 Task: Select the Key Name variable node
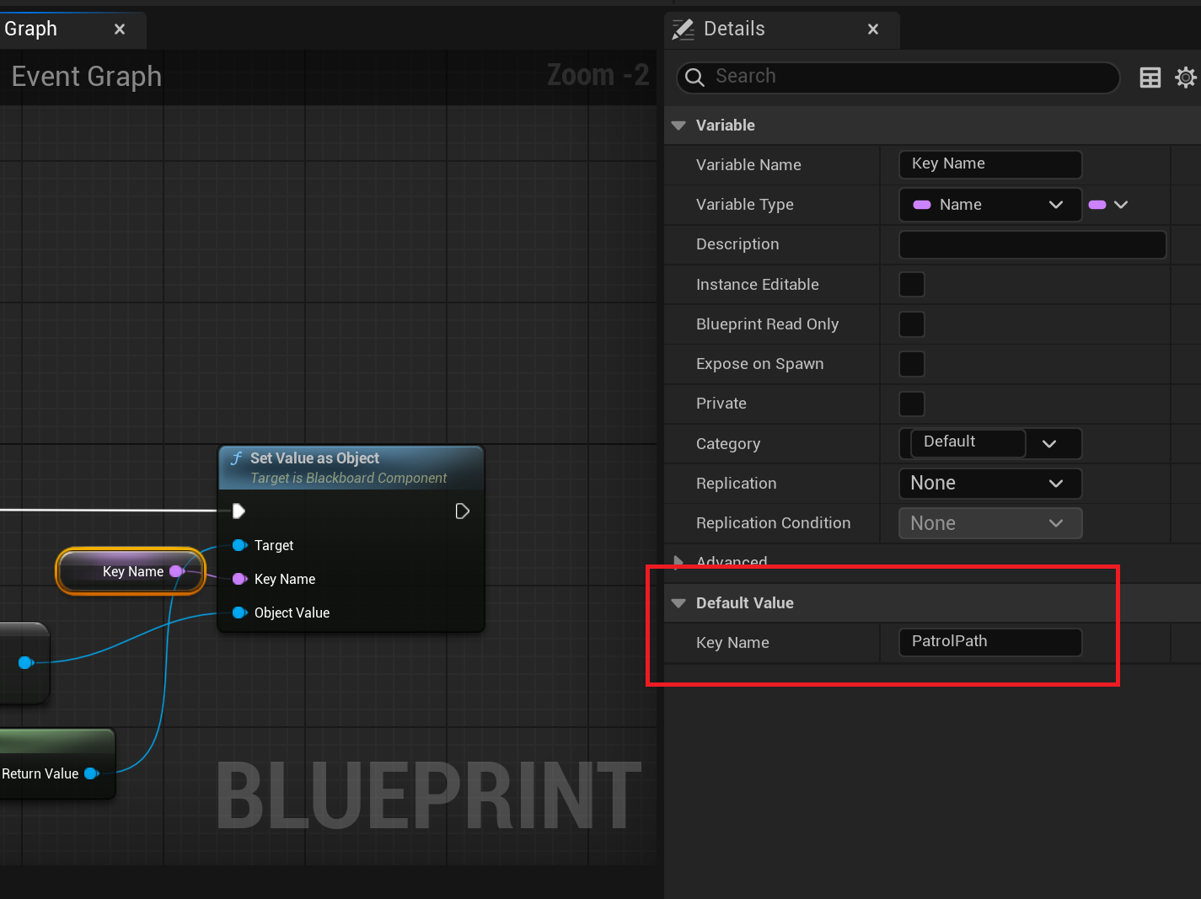131,571
